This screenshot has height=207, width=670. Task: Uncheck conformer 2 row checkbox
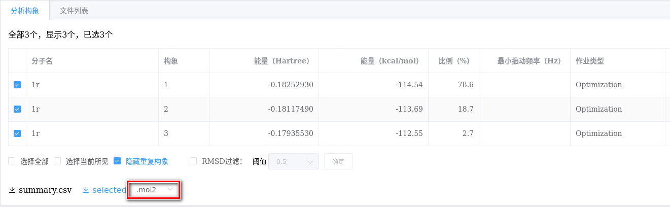click(x=17, y=109)
